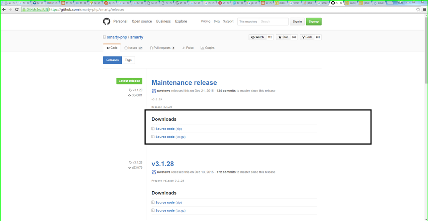Switch to the Pulse tab
Image resolution: width=428 pixels, height=221 pixels.
click(x=188, y=48)
